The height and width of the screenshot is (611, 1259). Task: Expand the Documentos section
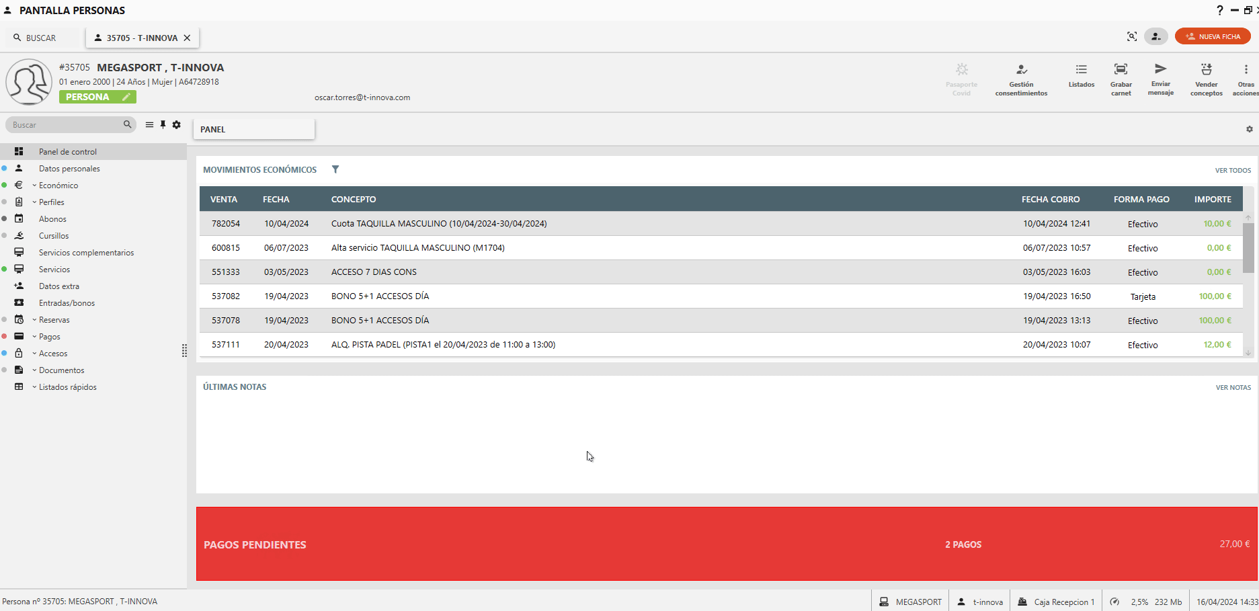pyautogui.click(x=34, y=370)
